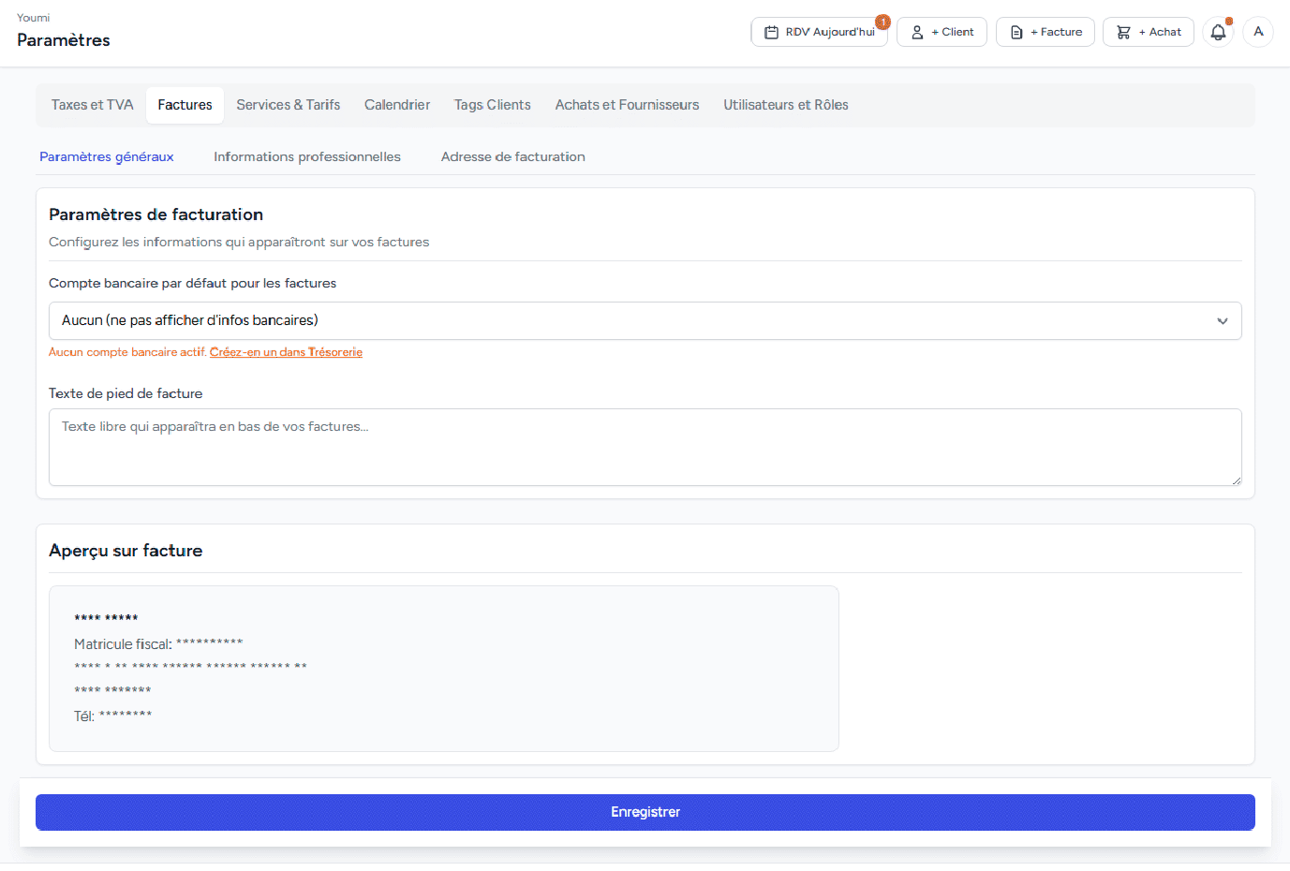Viewport: 1290px width, 871px height.
Task: Click the shopping cart Achat icon
Action: tap(1123, 32)
